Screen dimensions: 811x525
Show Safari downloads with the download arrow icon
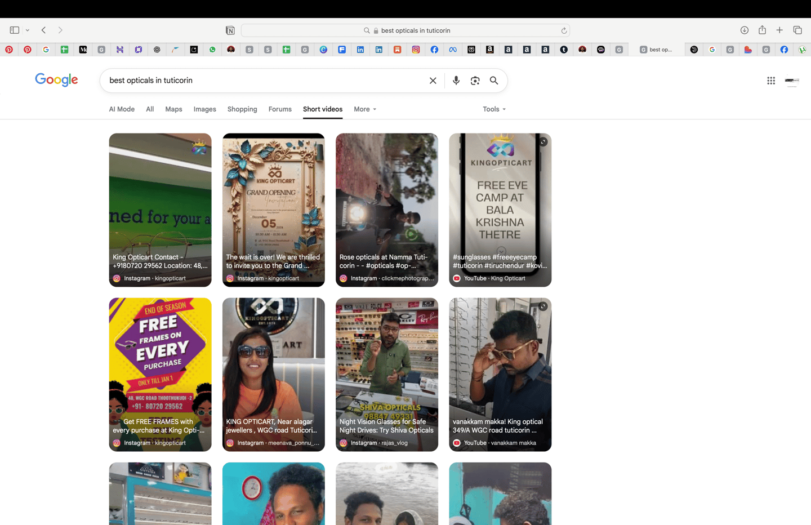[x=744, y=30]
